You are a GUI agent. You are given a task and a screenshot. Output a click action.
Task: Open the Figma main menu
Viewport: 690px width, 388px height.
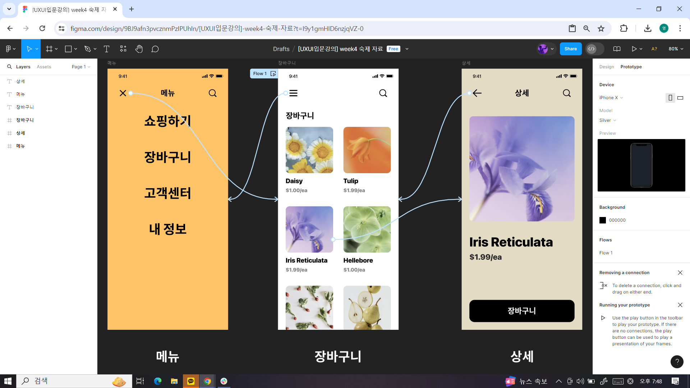pos(9,49)
